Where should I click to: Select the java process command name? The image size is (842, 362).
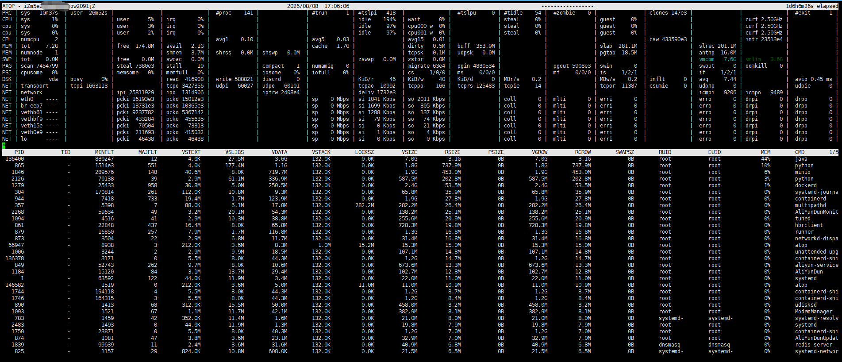(x=801, y=159)
